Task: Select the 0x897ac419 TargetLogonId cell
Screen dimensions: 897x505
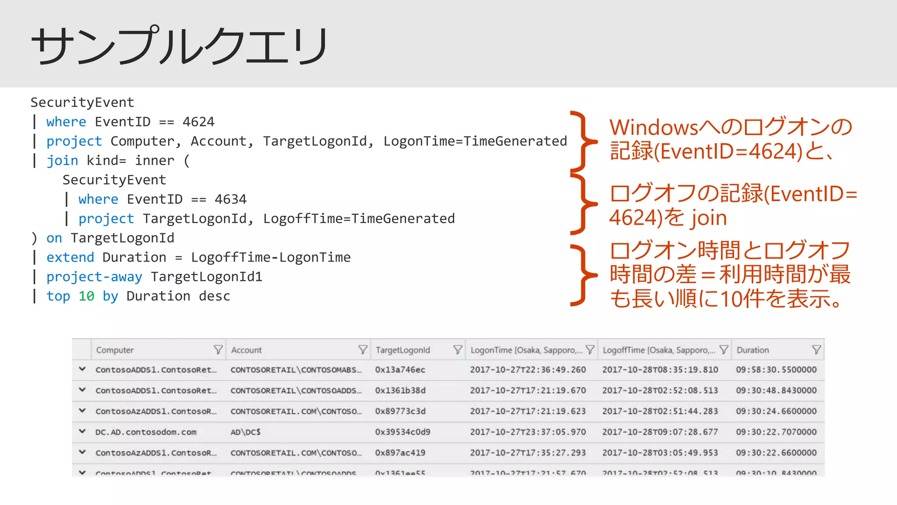Action: pos(400,453)
